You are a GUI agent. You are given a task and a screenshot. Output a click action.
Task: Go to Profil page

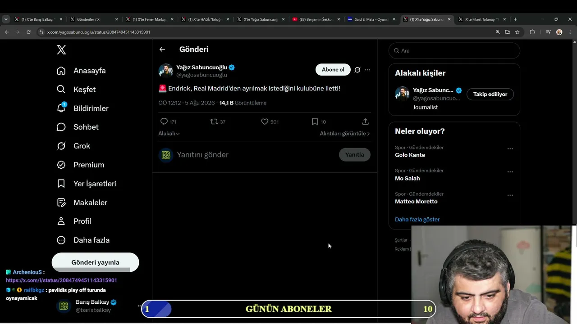[x=74, y=221]
